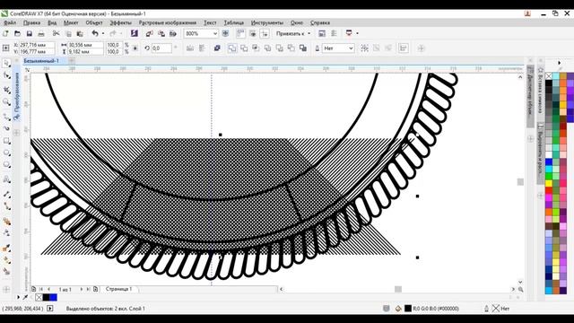Open the Application Launcher dropdown arrow
The width and height of the screenshot is (574, 323).
click(x=357, y=34)
